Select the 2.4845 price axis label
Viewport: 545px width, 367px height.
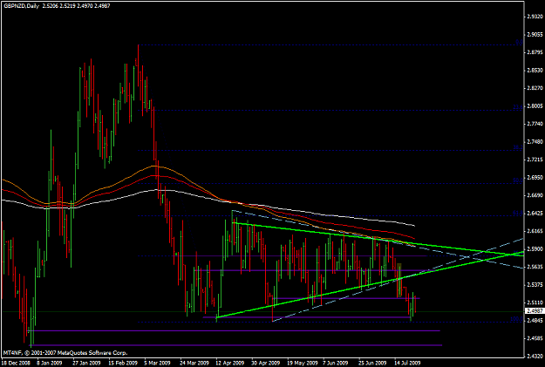coord(535,321)
